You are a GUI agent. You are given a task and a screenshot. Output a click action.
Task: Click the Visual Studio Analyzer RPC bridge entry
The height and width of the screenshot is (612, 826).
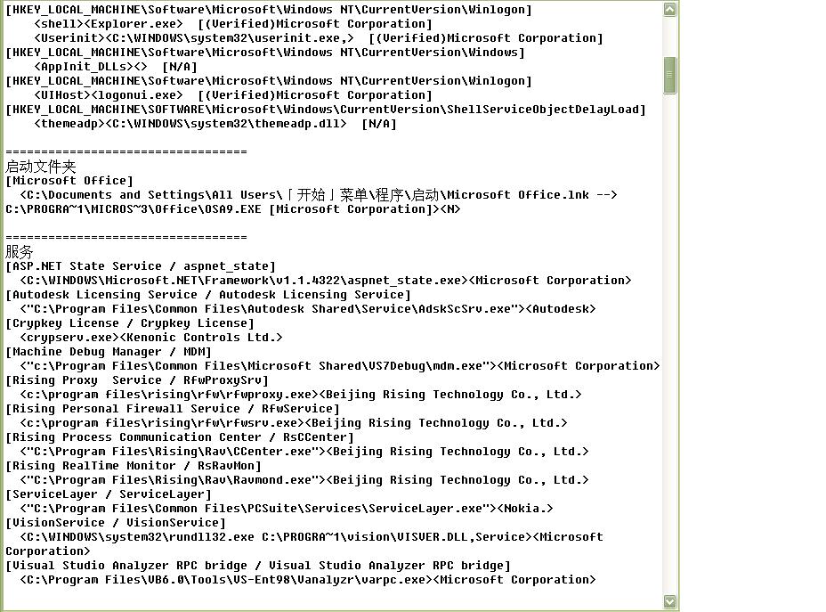(258, 565)
